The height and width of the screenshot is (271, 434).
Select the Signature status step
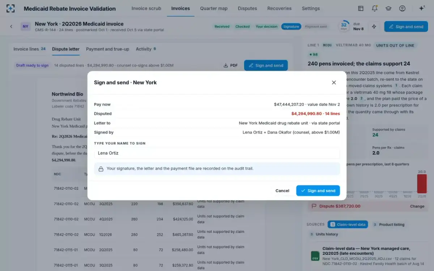pyautogui.click(x=291, y=26)
